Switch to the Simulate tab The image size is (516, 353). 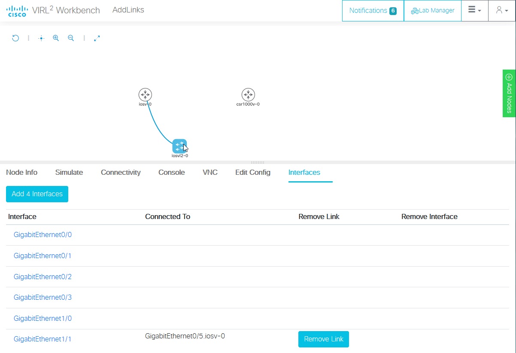click(69, 172)
